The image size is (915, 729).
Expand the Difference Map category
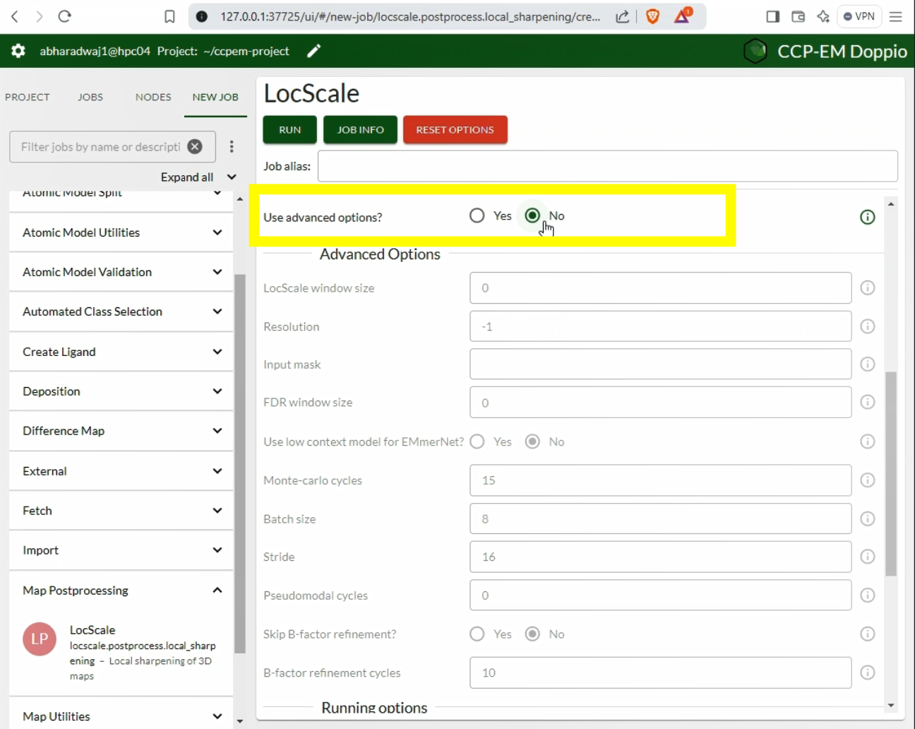tap(121, 431)
